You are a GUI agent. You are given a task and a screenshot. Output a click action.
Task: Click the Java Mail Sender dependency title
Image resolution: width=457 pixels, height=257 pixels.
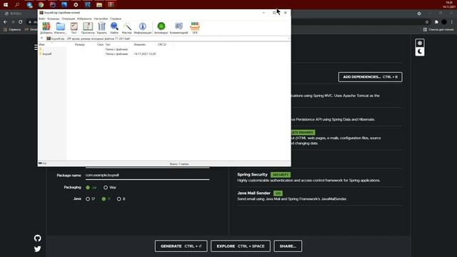click(254, 193)
